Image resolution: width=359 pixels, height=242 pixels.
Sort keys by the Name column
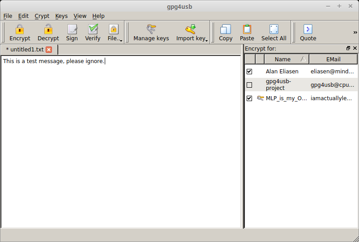286,59
